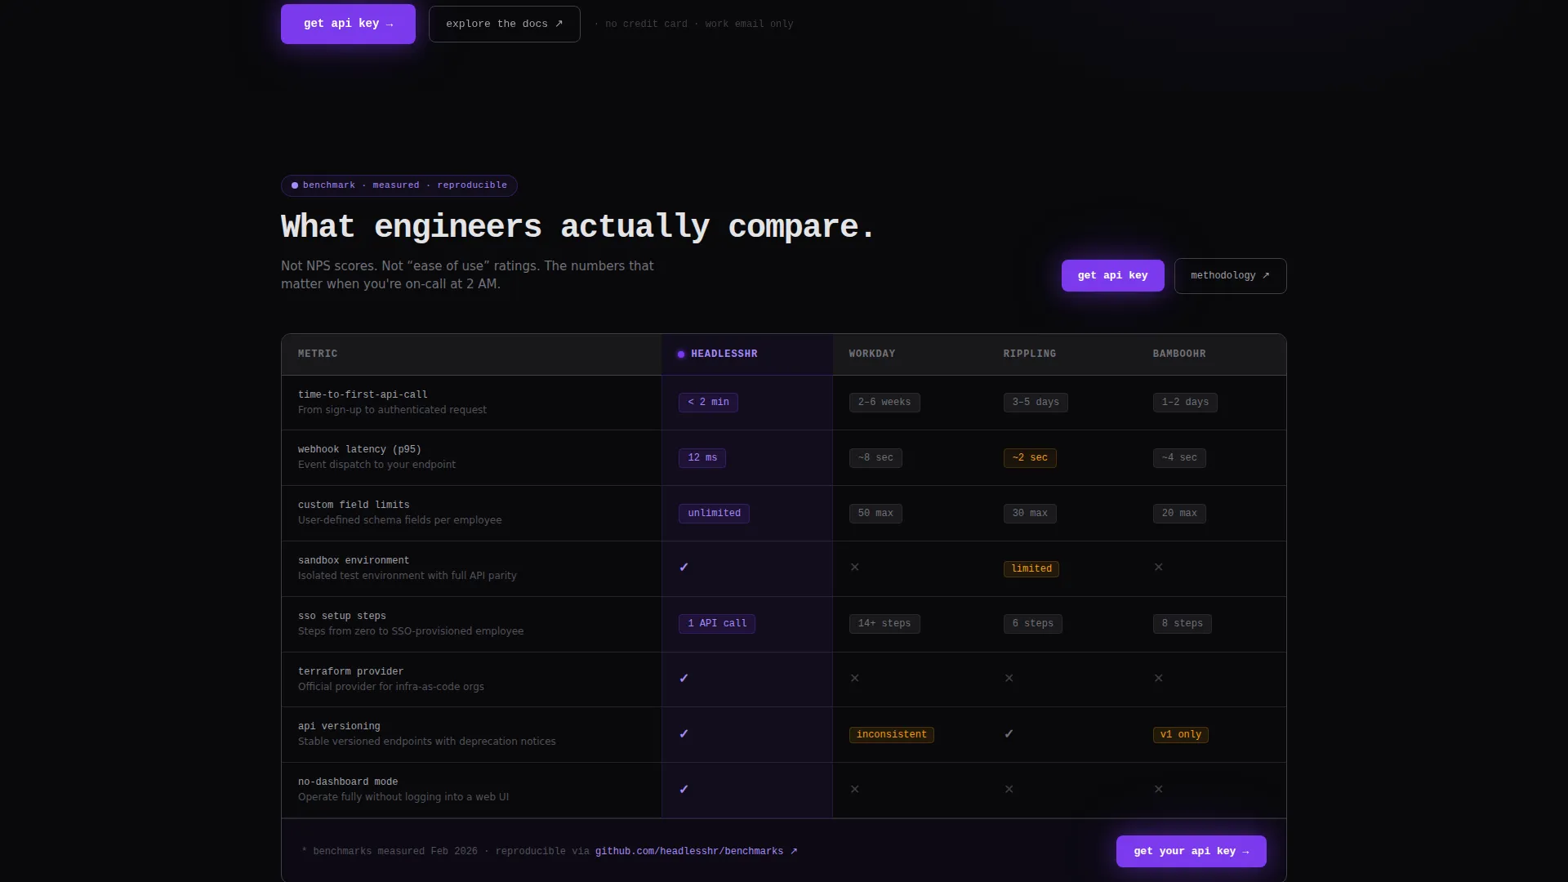This screenshot has height=882, width=1568.
Task: Click 'time-to-first-api-call' metric name
Action: (x=363, y=394)
